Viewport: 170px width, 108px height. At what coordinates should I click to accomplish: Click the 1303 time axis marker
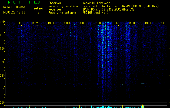[x=51, y=23]
